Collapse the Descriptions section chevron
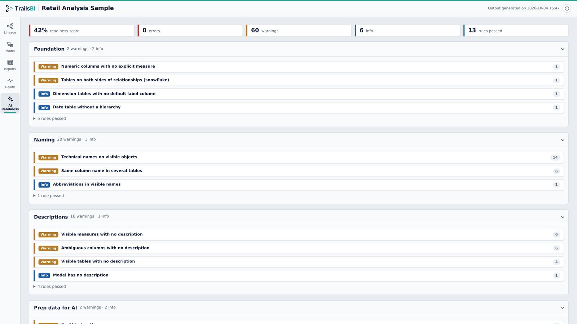The height and width of the screenshot is (324, 577). (563, 217)
